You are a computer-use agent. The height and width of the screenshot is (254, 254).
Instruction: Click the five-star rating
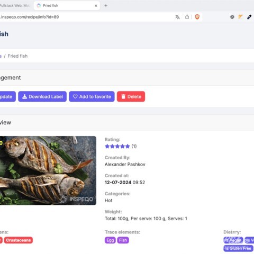coord(117,146)
